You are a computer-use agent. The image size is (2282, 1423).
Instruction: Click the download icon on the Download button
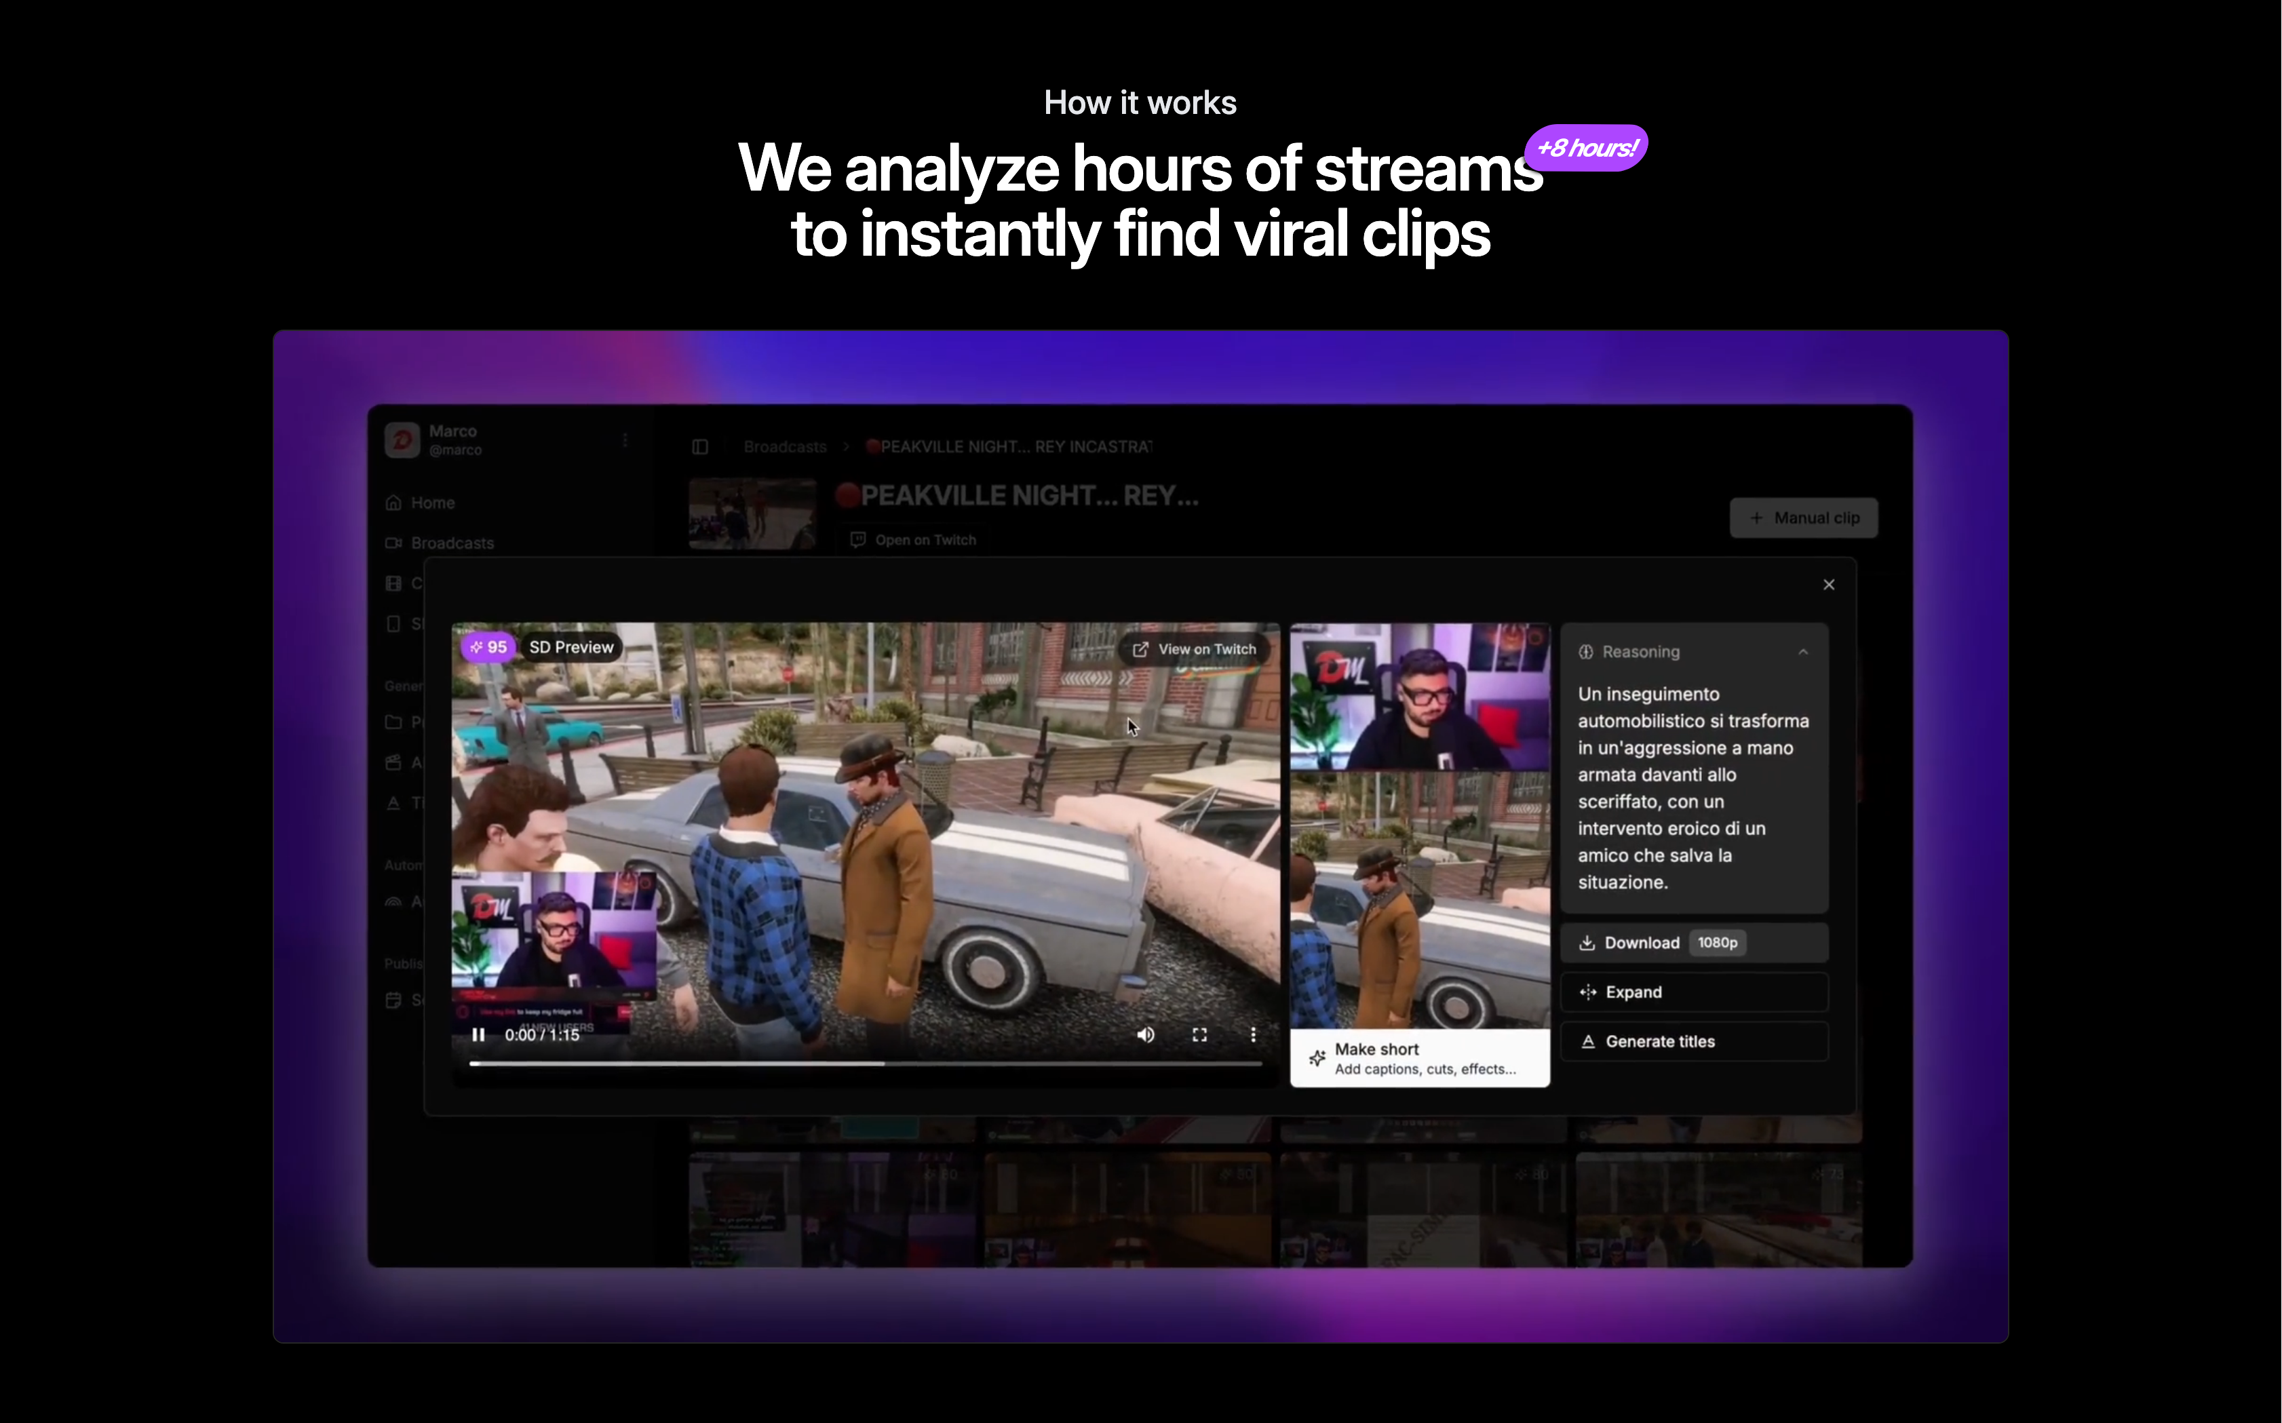click(x=1587, y=942)
